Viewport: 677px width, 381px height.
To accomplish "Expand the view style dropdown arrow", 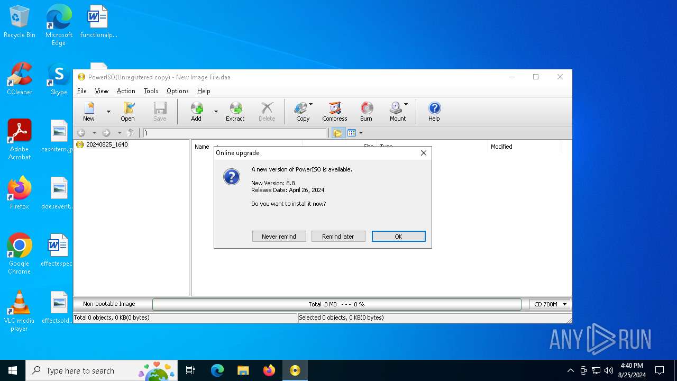I will (361, 133).
